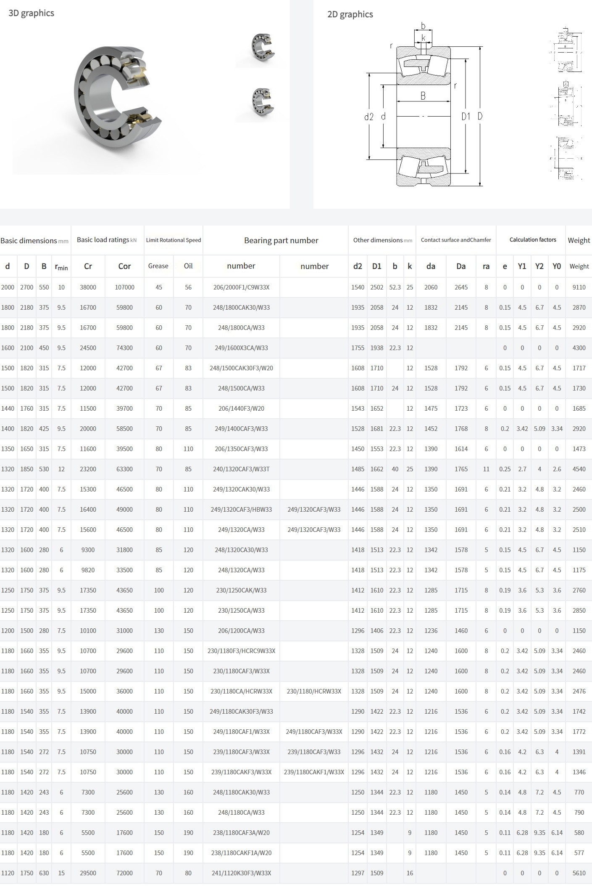Click the 249/1320CAF3/HBW33 part number
Screen dimensions: 592x893
(x=241, y=510)
